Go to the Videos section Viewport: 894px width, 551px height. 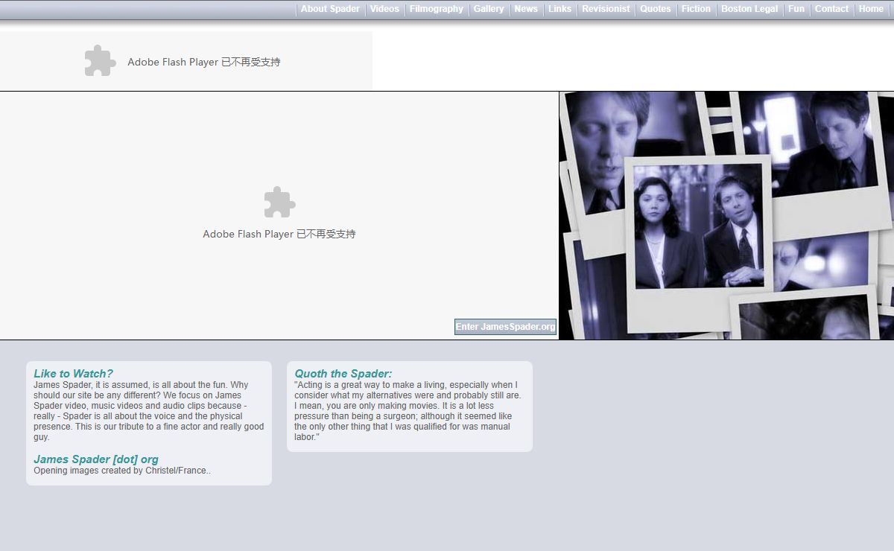pyautogui.click(x=384, y=9)
